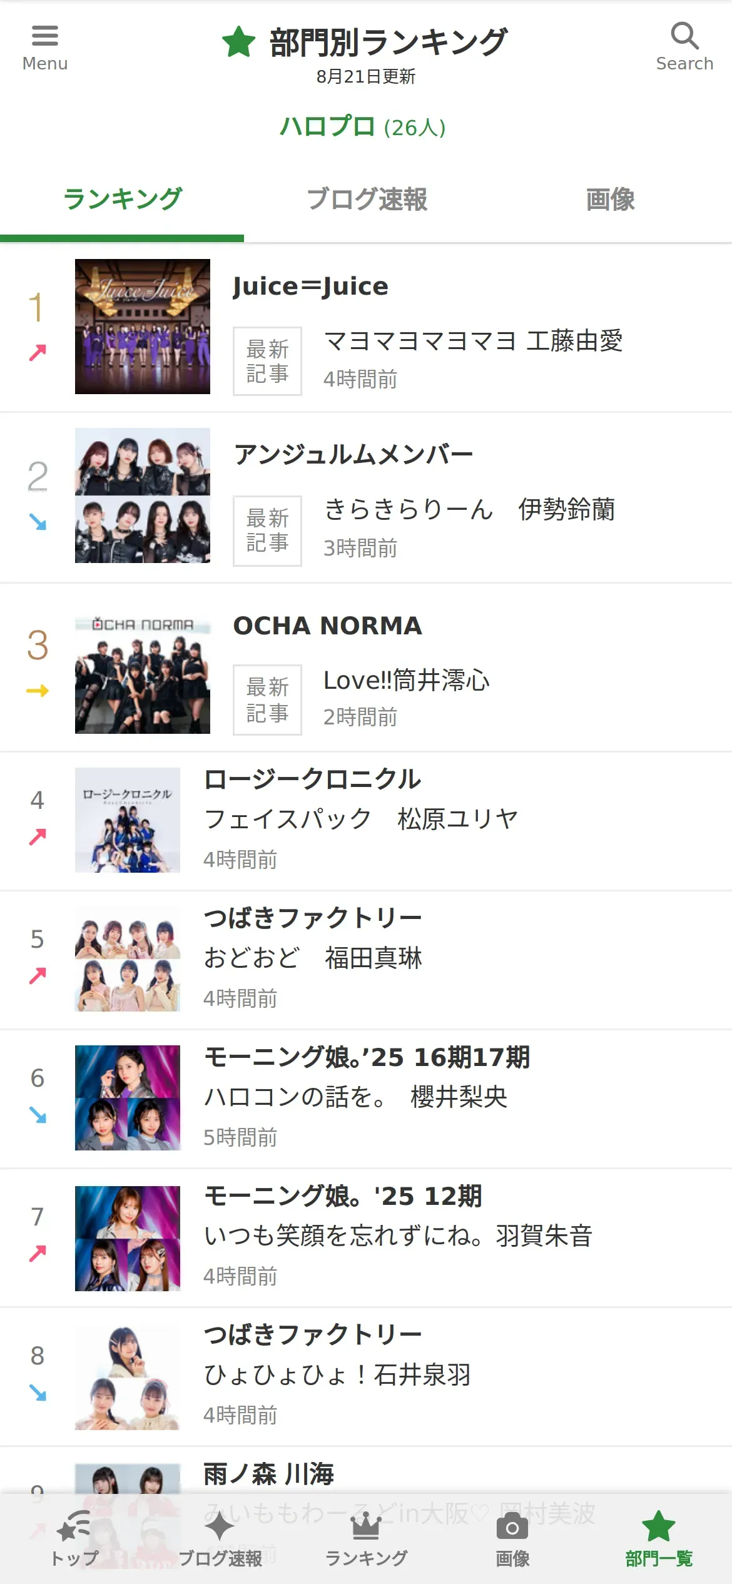732x1584 pixels.
Task: Open the Juice=Juice ranking entry
Action: (x=310, y=287)
